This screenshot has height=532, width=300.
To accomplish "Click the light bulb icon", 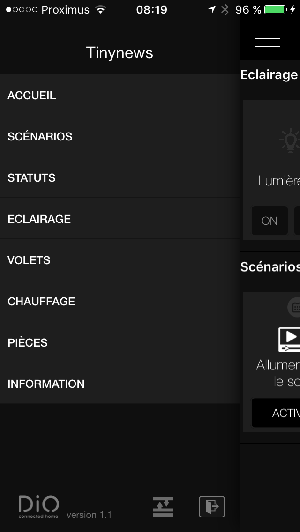I will [291, 140].
